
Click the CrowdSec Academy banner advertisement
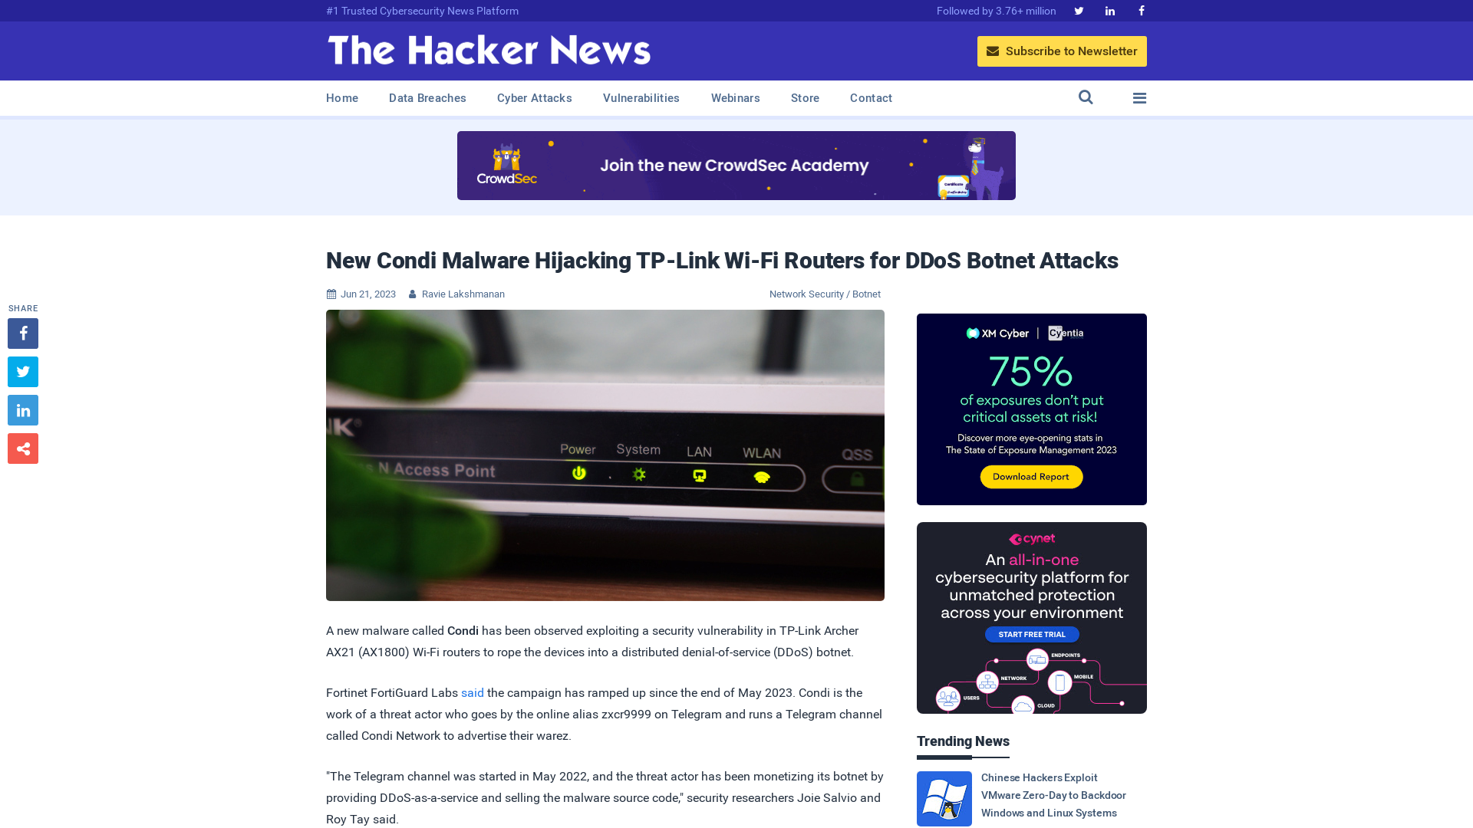(736, 165)
